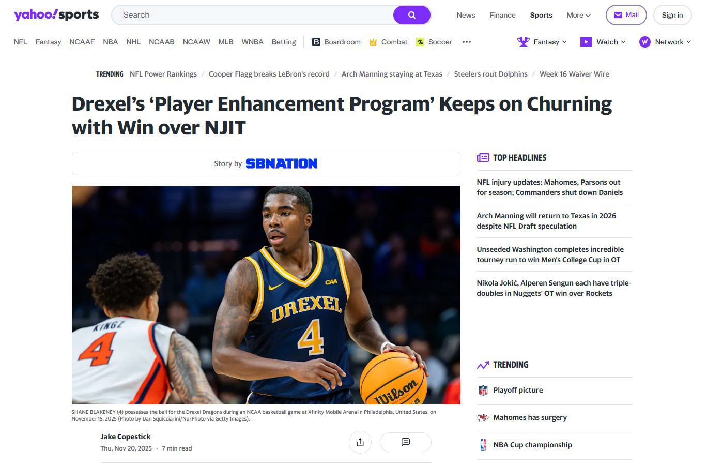
Task: Click the Fantasy trophy icon
Action: click(524, 42)
